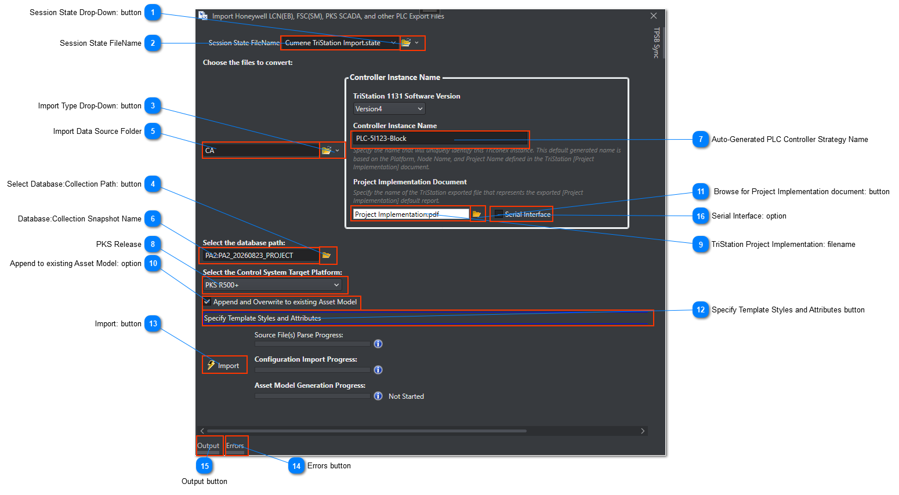Click the Import button

[x=224, y=365]
